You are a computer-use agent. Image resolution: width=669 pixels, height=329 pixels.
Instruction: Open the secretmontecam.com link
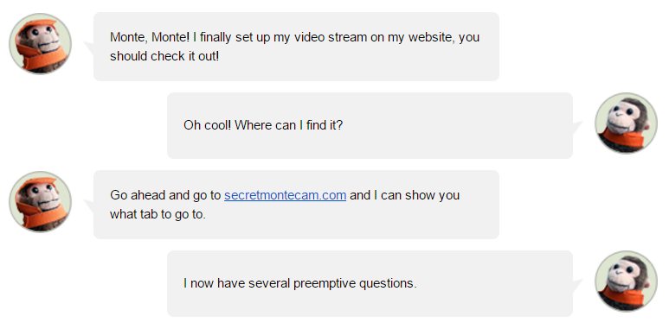click(x=285, y=195)
